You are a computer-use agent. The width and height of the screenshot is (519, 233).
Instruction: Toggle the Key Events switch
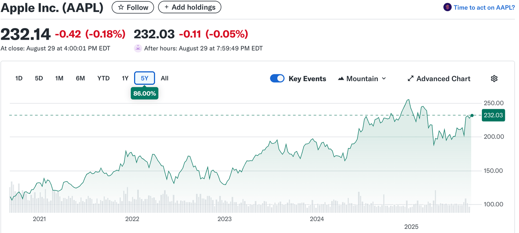(x=277, y=79)
